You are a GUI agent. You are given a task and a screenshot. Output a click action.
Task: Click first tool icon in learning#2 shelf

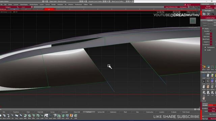click(x=204, y=14)
